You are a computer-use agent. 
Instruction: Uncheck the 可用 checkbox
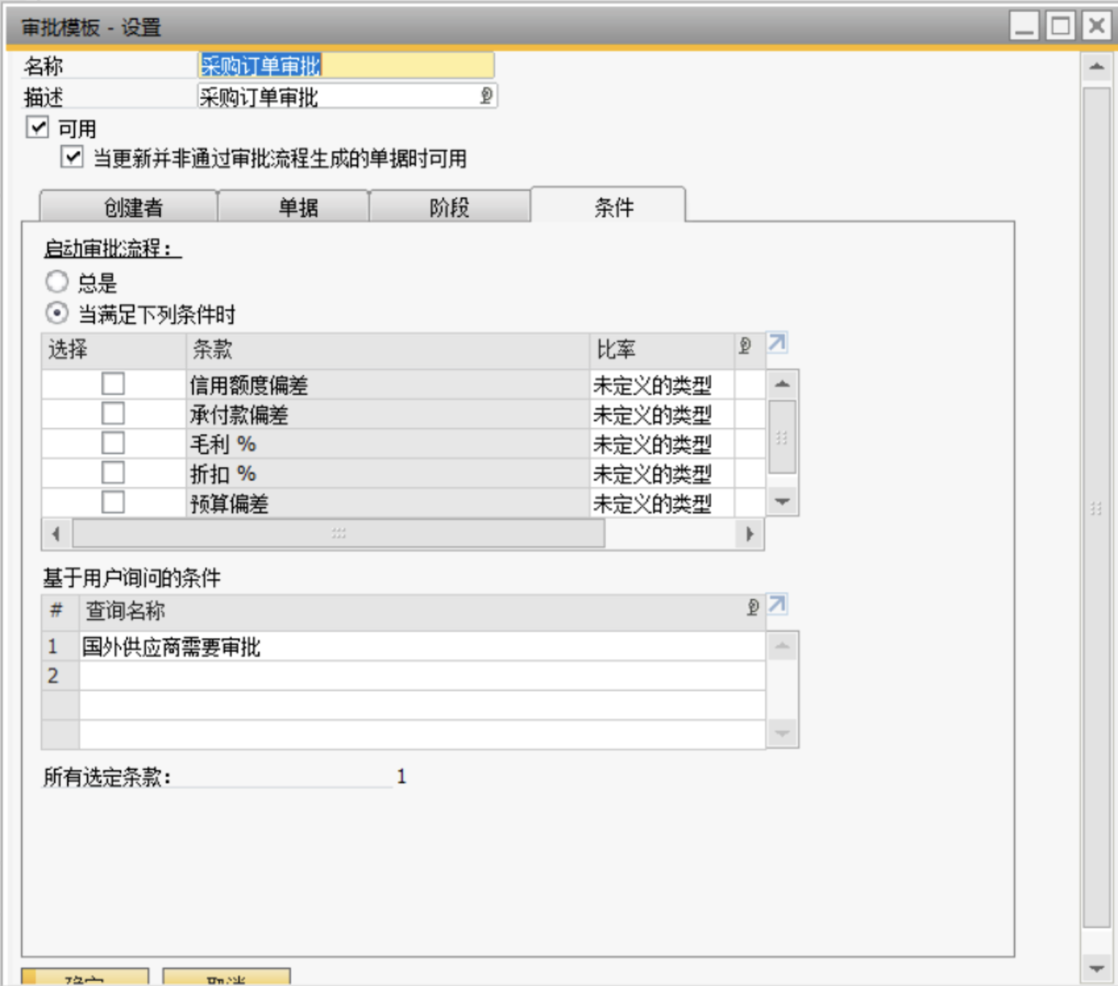pos(38,127)
